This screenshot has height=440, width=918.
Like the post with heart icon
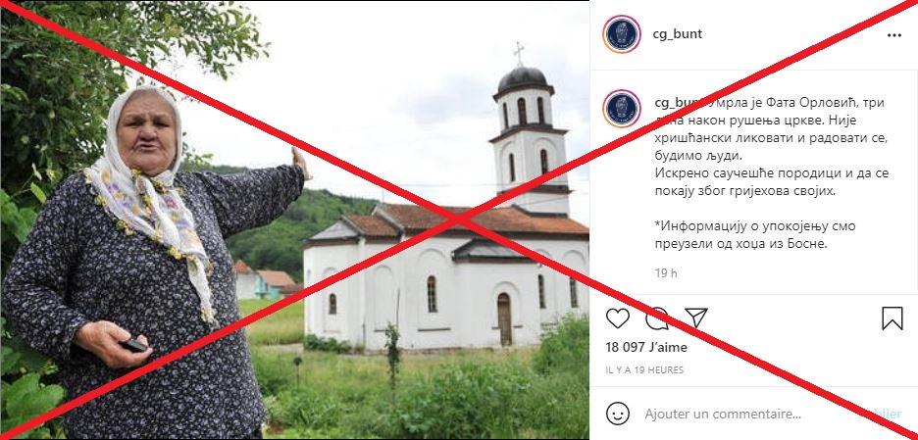(617, 318)
